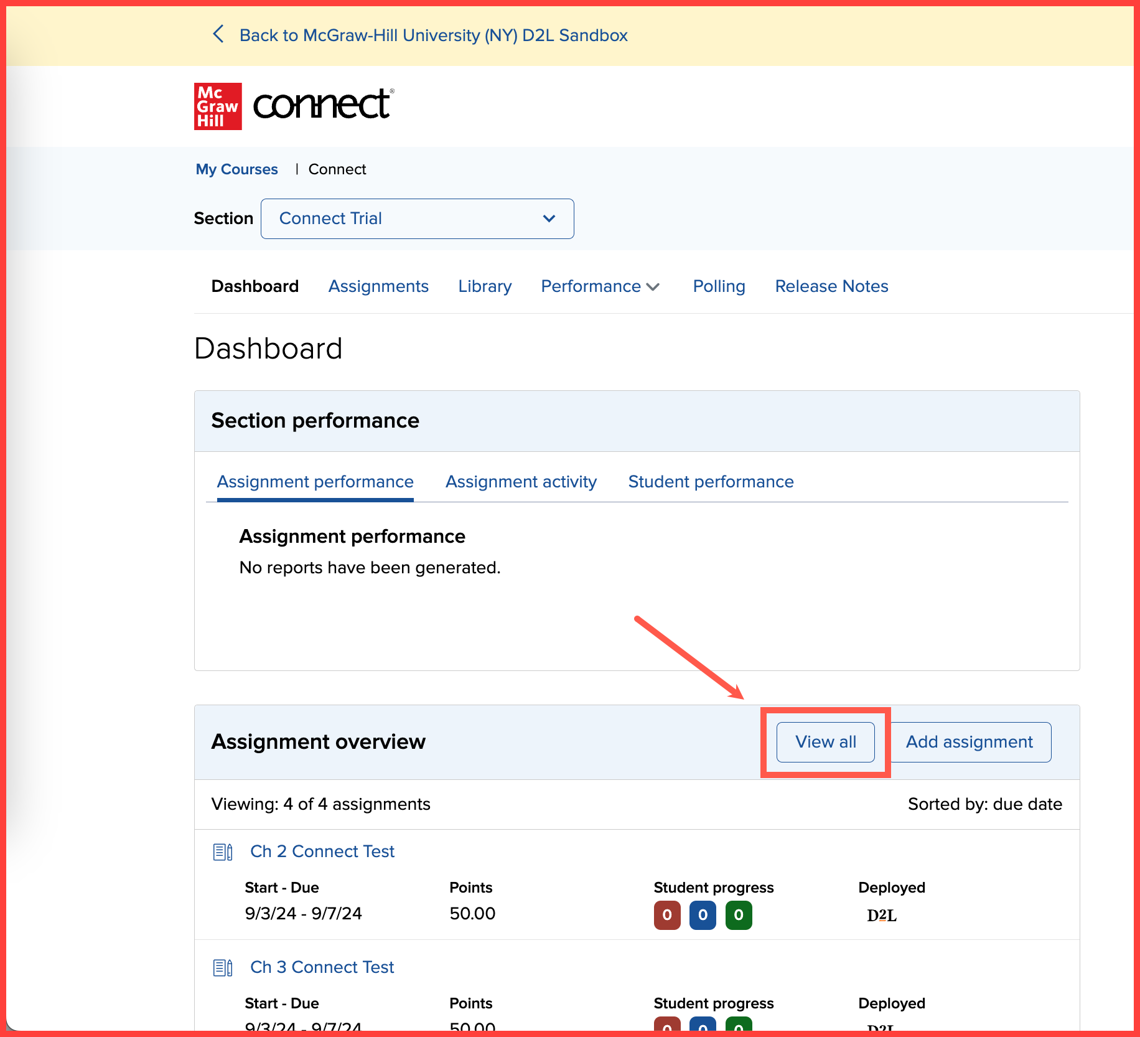Click assignment icon beside Ch 3 Connect Test
The height and width of the screenshot is (1037, 1140).
coord(223,967)
